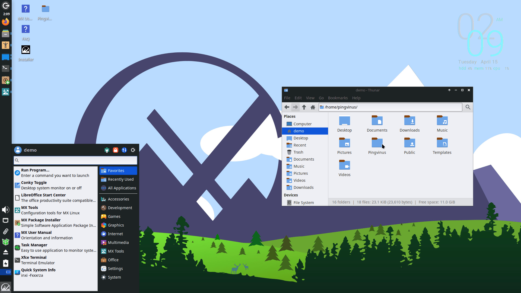This screenshot has height=293, width=521.
Task: Select the Pingvinus folder in Thunar
Action: pos(377,146)
